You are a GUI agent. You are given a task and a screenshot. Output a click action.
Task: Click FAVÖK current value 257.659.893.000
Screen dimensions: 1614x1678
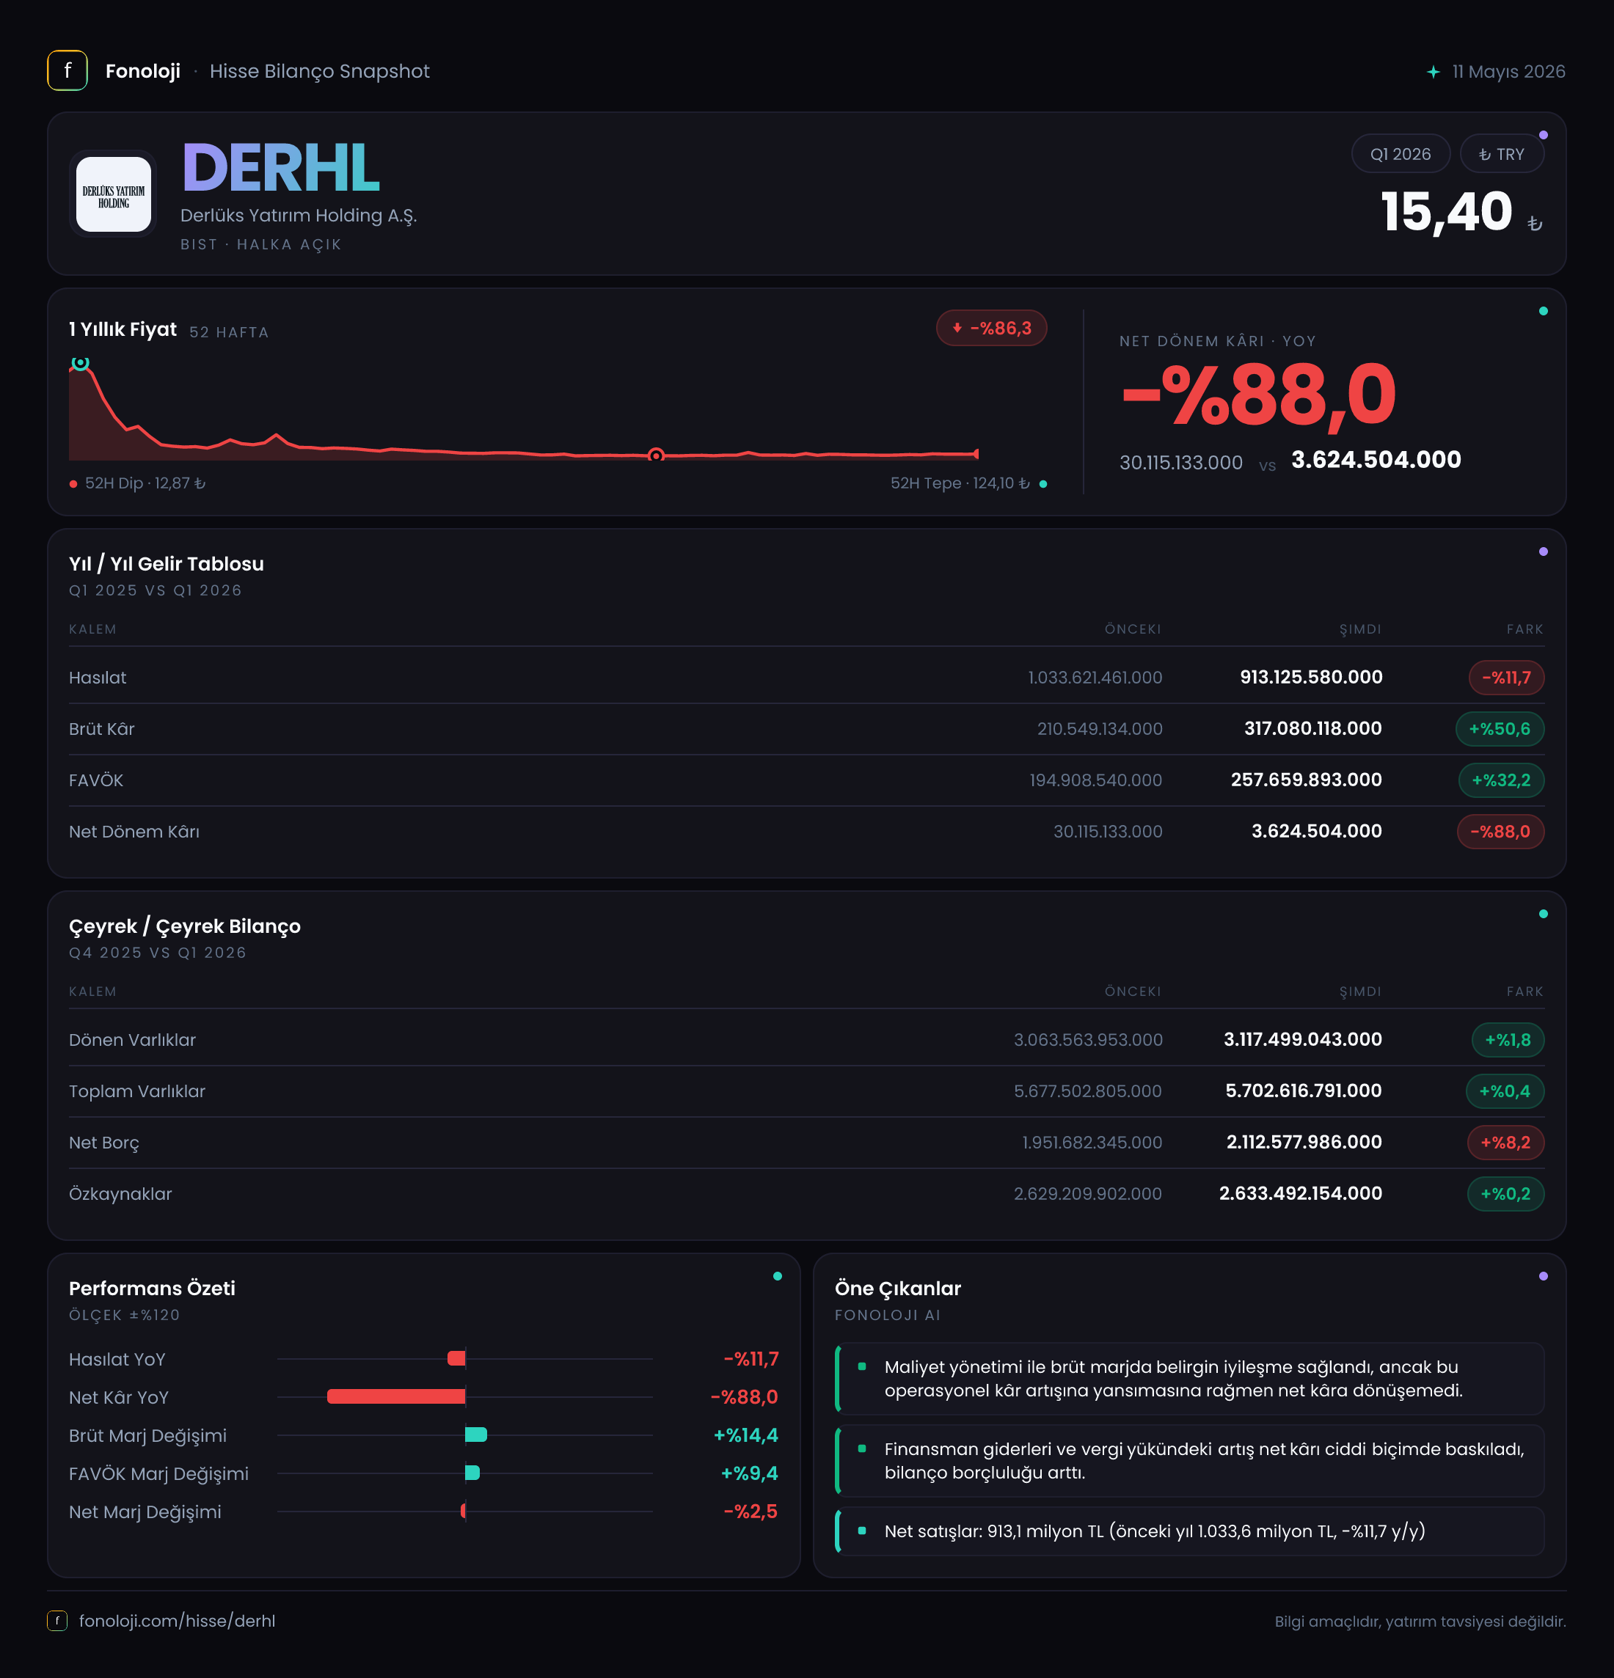pyautogui.click(x=1307, y=780)
